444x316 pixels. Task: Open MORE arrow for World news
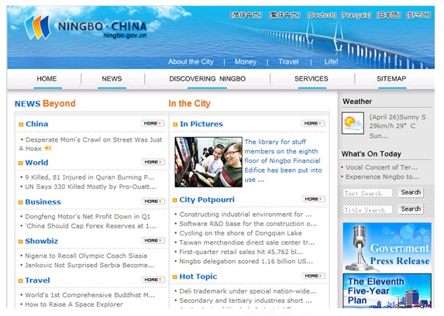pyautogui.click(x=153, y=162)
